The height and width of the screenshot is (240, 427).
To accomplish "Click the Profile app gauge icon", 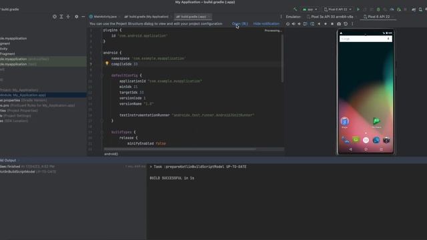I will (x=392, y=9).
